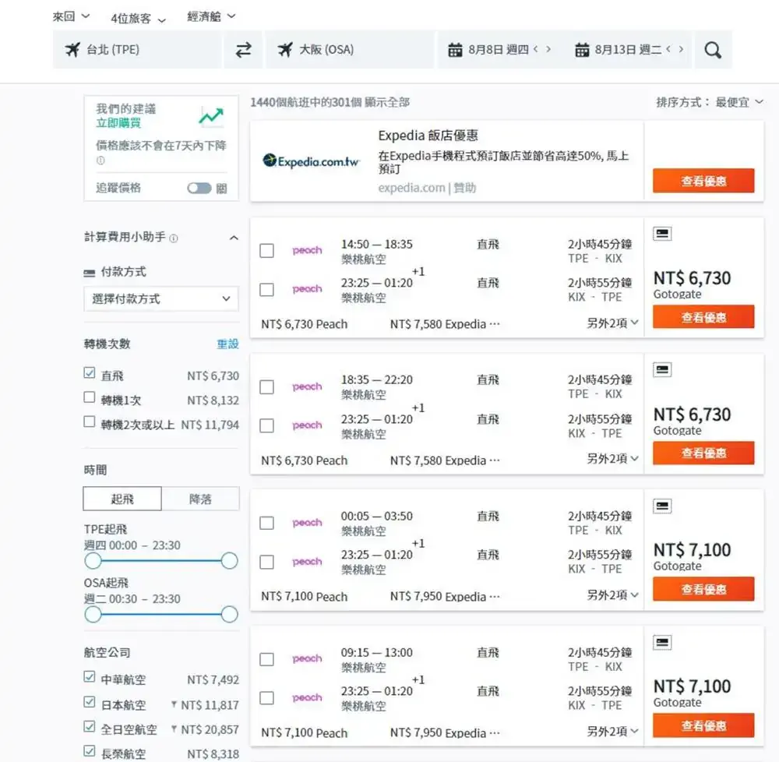Viewport: 779px width, 762px height.
Task: Uncheck the 長榮航空 airline filter
Action: pos(90,750)
